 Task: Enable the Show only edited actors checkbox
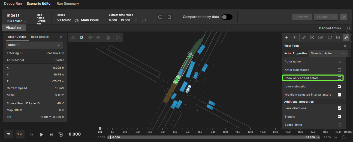pyautogui.click(x=339, y=78)
